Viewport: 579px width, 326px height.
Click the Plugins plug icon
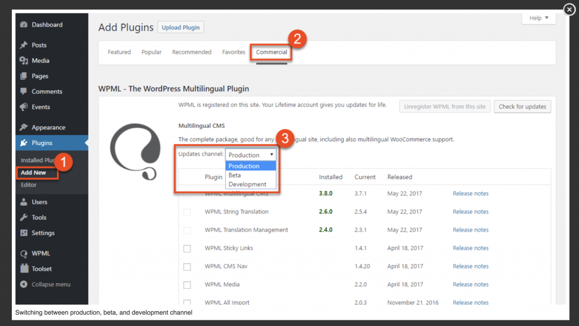[x=24, y=143]
